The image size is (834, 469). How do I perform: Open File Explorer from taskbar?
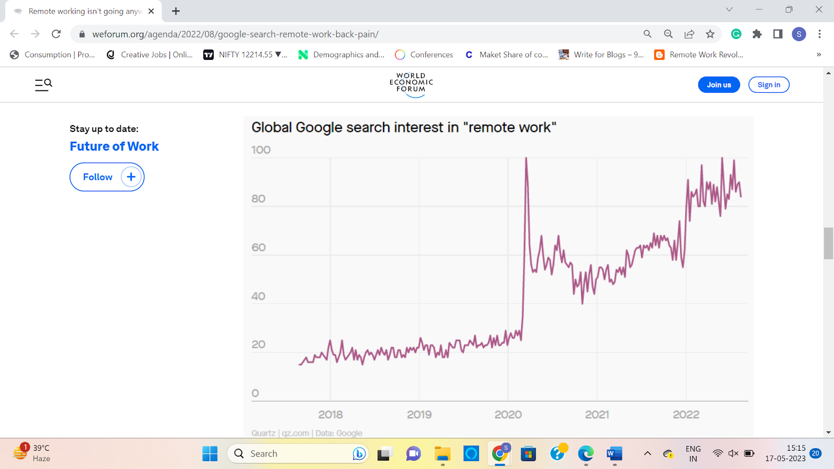(x=442, y=453)
